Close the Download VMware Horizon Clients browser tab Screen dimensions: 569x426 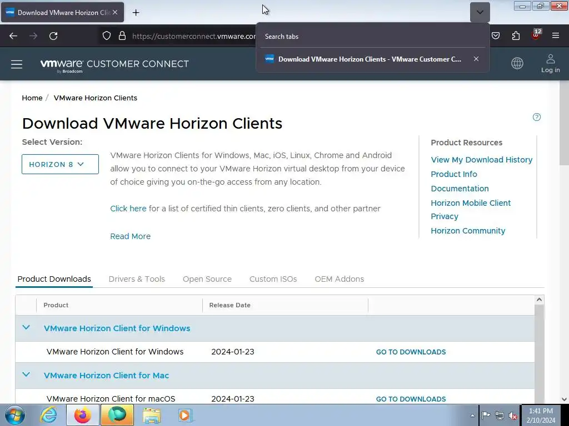[115, 12]
